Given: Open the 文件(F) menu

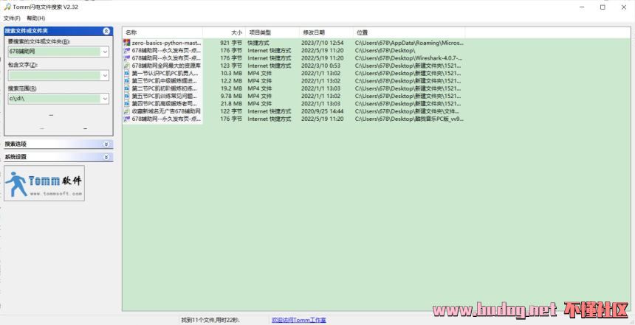Looking at the screenshot, I should coord(11,18).
